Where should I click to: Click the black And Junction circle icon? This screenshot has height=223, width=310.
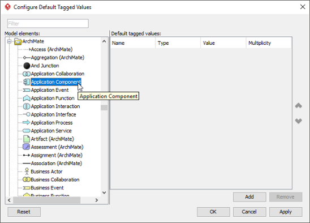click(x=27, y=66)
